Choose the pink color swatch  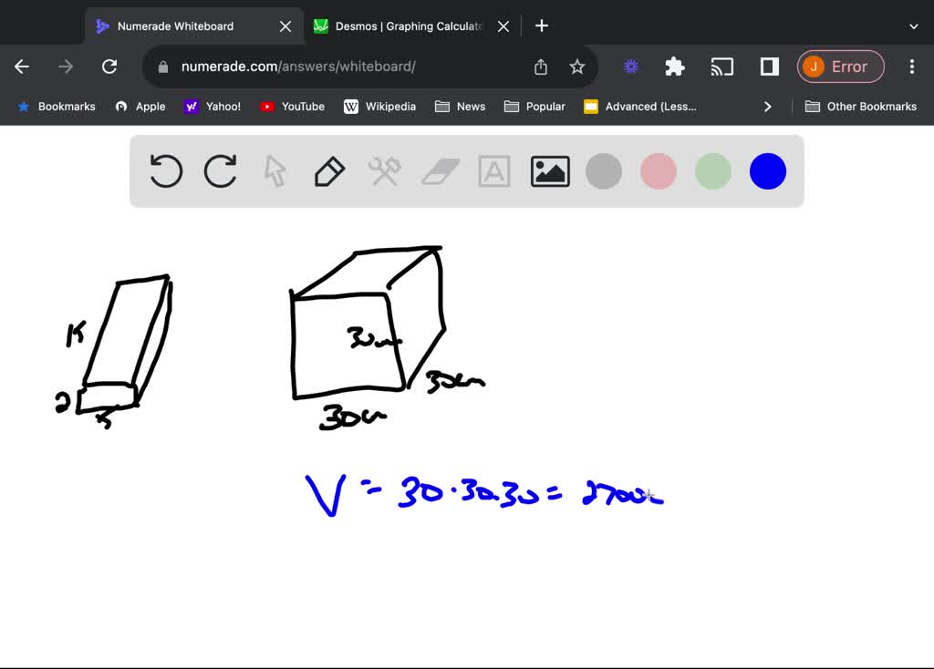point(659,171)
